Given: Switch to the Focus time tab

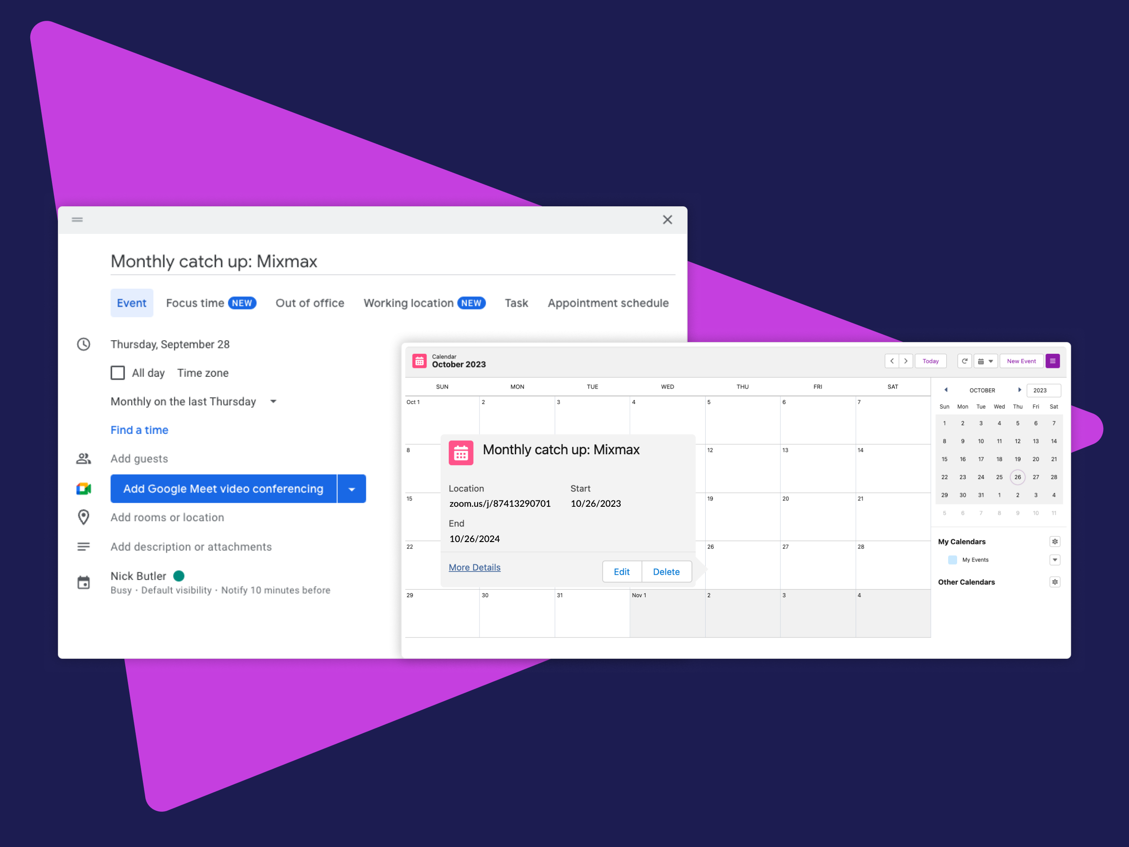Looking at the screenshot, I should coord(211,303).
